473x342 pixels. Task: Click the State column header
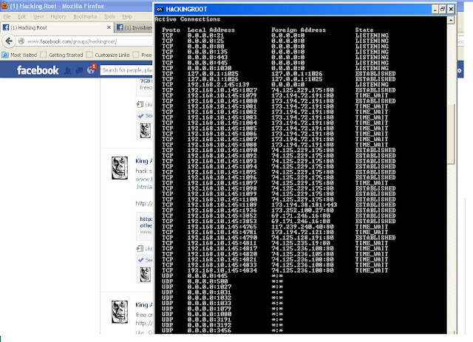[x=364, y=30]
